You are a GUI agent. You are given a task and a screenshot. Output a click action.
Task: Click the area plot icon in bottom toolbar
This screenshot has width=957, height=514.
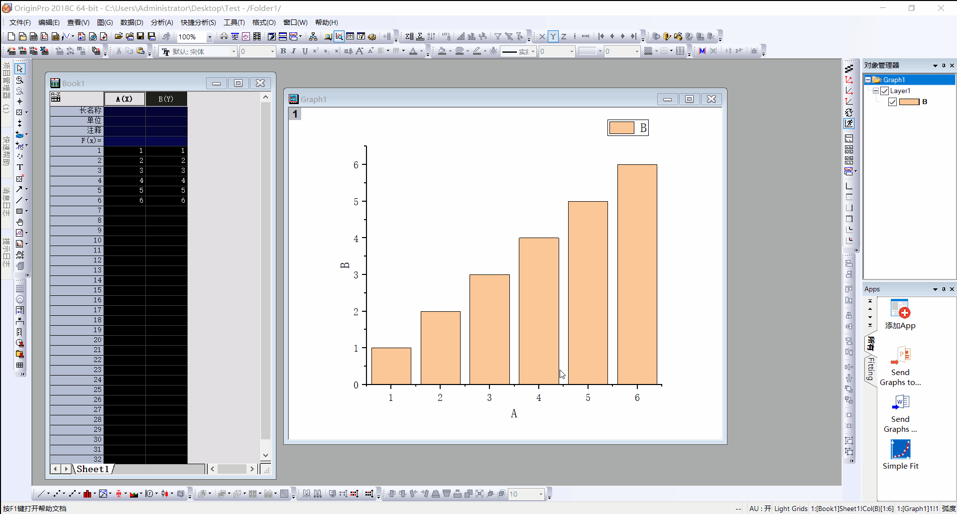point(133,494)
